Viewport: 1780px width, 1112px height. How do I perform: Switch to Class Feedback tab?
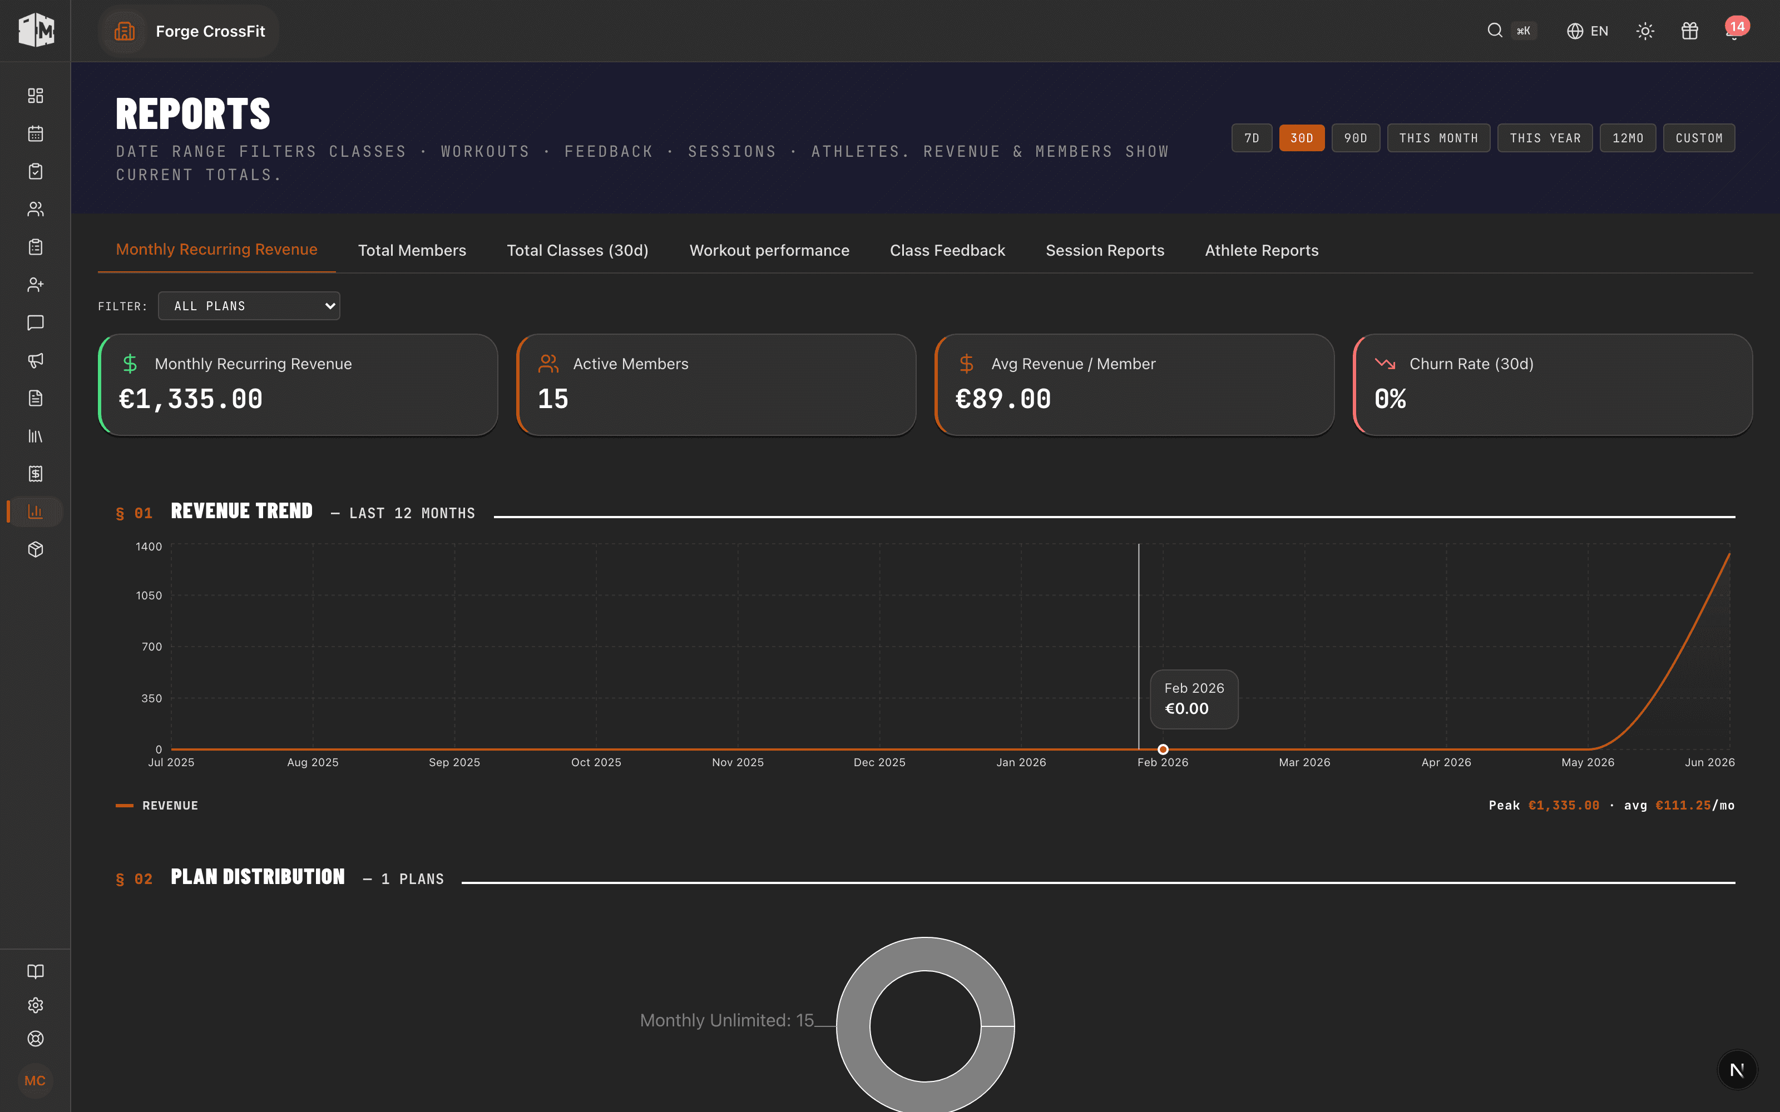(x=947, y=251)
